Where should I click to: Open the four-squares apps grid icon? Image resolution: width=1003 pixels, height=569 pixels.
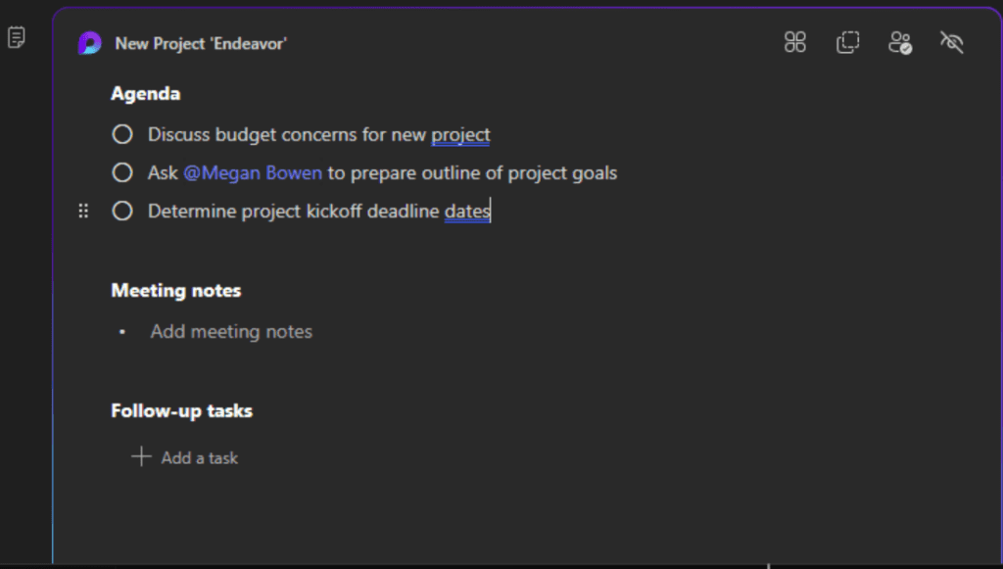(795, 42)
